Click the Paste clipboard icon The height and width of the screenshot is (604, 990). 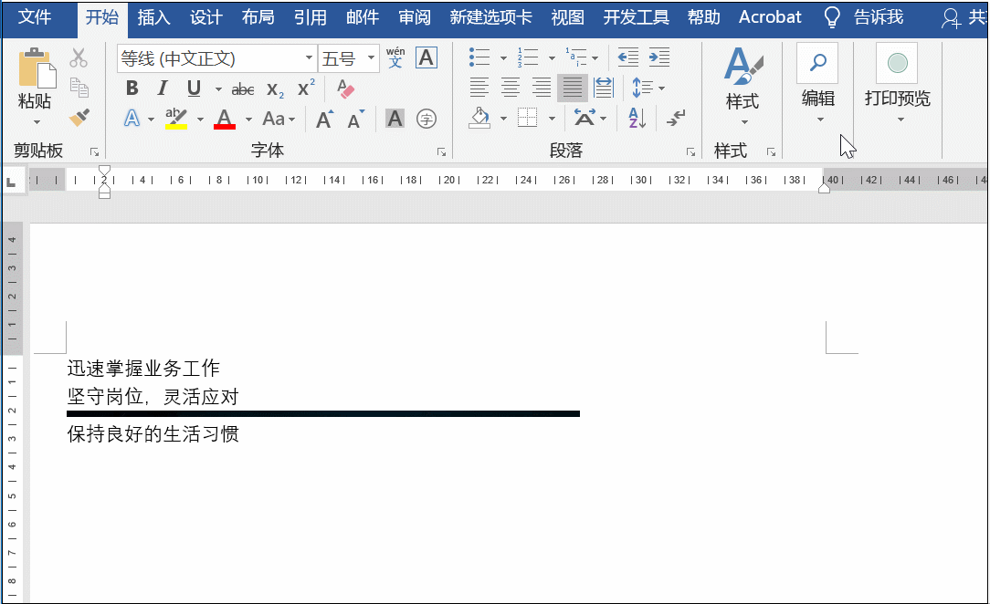click(x=37, y=68)
